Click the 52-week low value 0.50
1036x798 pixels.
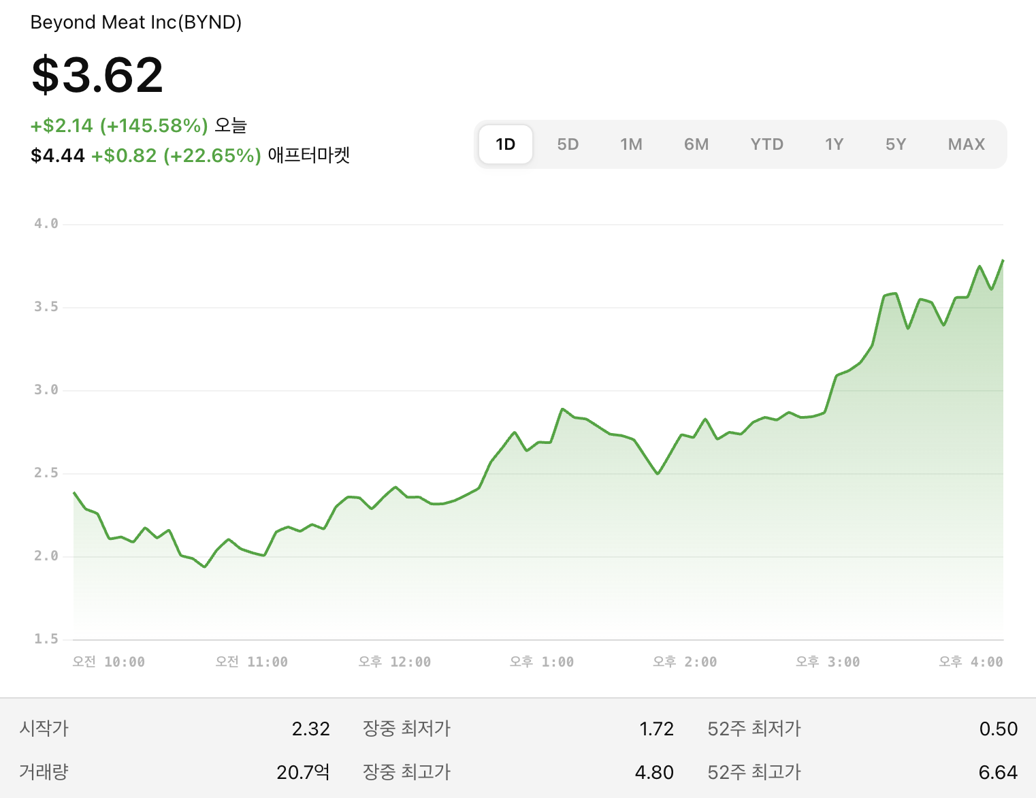click(999, 729)
